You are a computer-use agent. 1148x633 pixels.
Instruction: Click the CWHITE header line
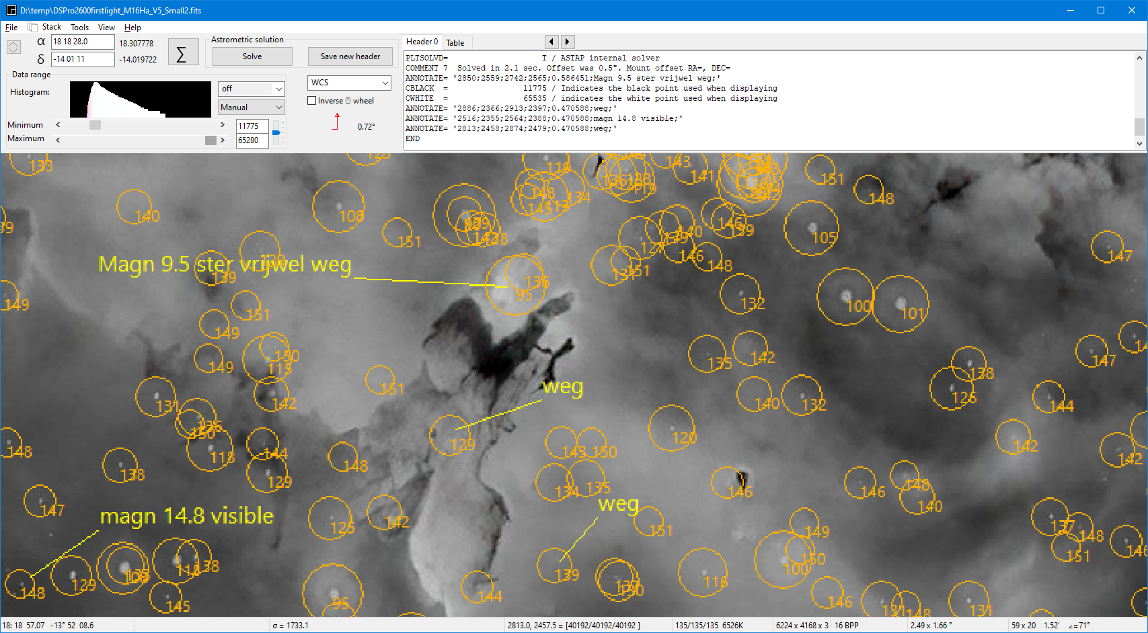coord(591,98)
